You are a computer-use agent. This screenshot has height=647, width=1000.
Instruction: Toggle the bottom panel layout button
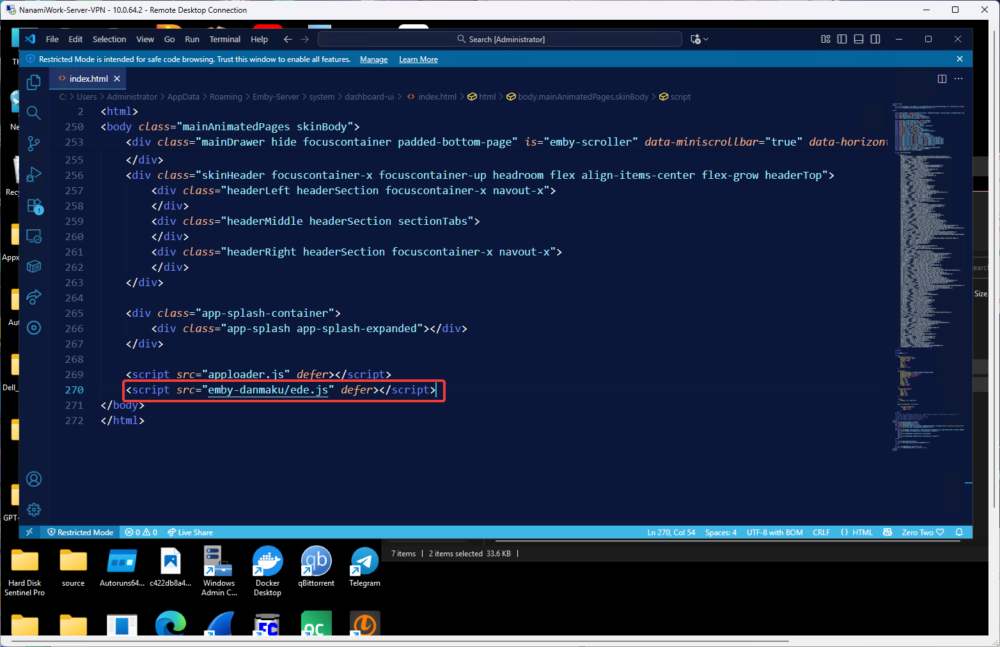pos(859,39)
